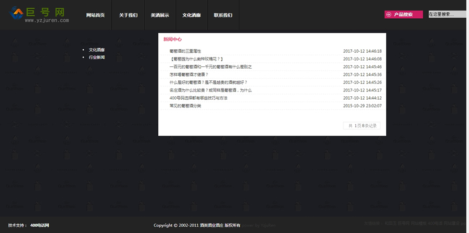Select 文化酒廊 in the sidebar list
Viewport: 469px width, 233px height.
[x=97, y=50]
